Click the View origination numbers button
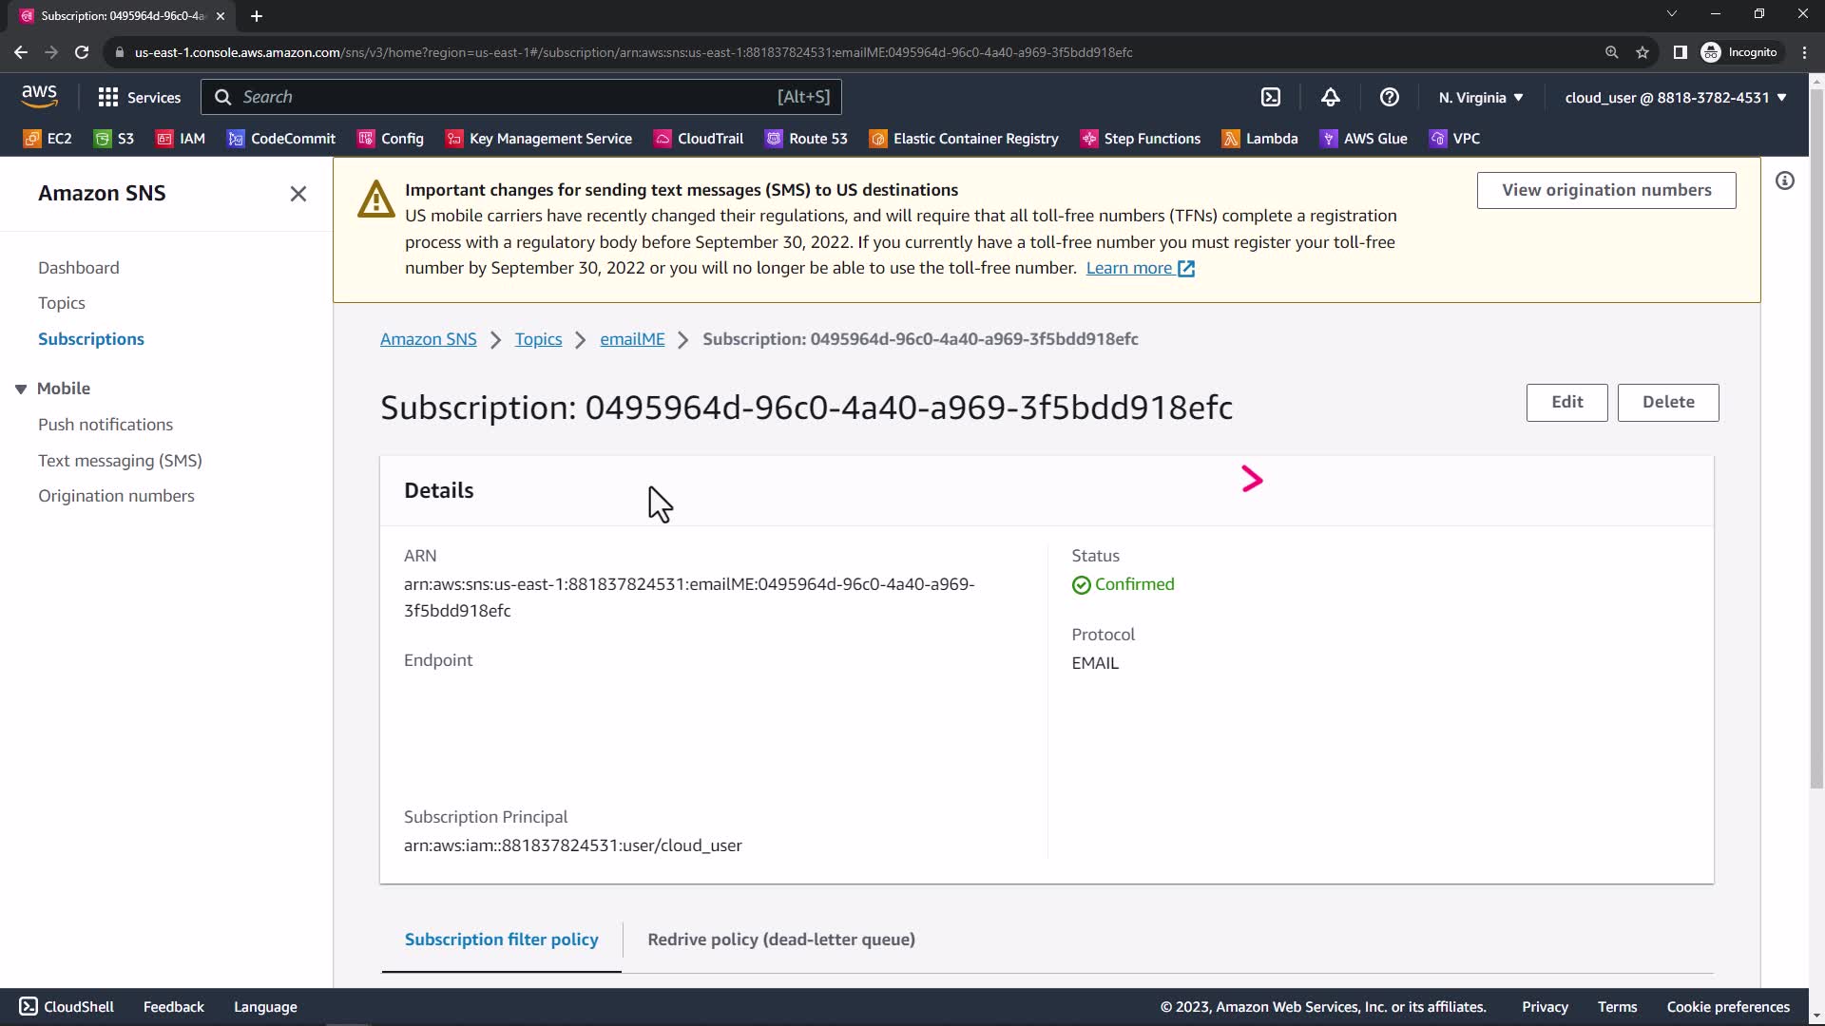The image size is (1825, 1026). 1605,190
